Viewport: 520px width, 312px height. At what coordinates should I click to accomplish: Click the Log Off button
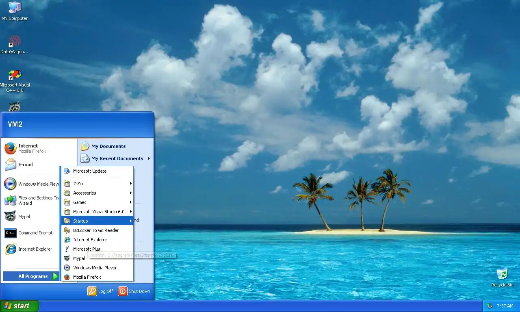point(100,291)
